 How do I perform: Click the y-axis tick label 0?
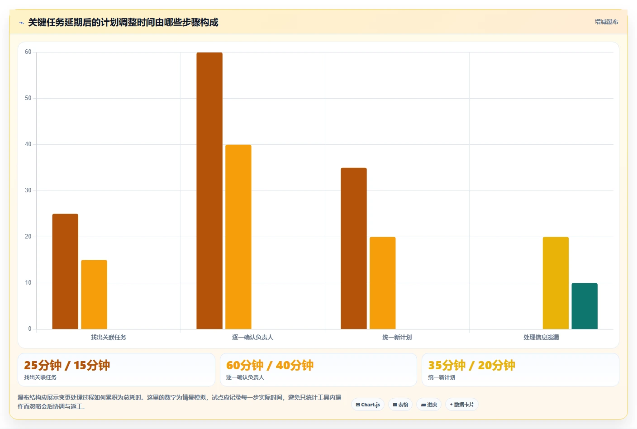30,329
